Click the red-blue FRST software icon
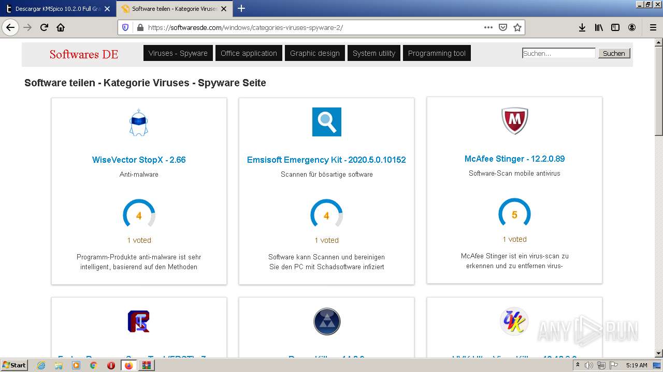 click(x=138, y=321)
